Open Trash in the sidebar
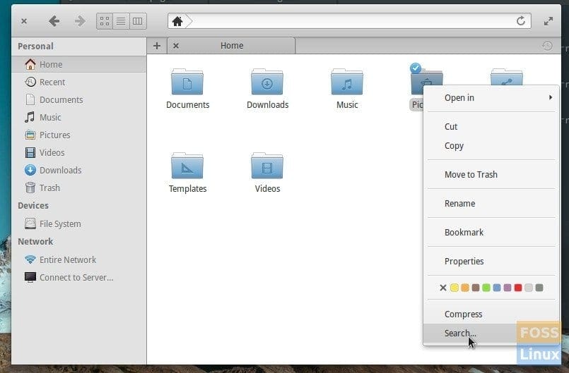This screenshot has width=569, height=373. click(x=79, y=188)
